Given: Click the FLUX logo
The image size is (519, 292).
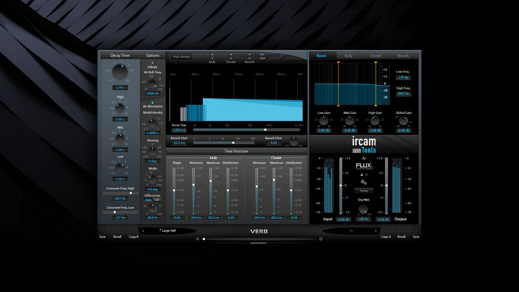Looking at the screenshot, I should 364,166.
